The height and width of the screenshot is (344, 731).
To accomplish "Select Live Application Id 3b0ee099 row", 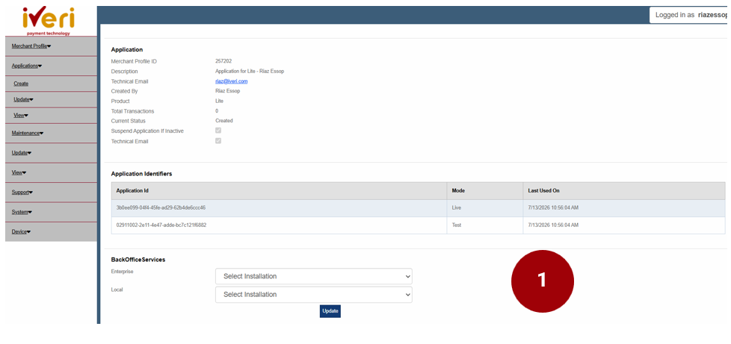I will point(418,207).
